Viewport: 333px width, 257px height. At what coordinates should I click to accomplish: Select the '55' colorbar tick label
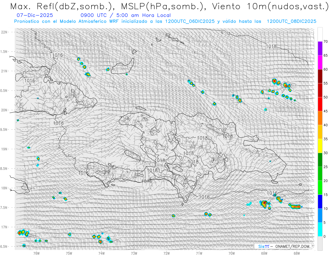click(x=326, y=83)
